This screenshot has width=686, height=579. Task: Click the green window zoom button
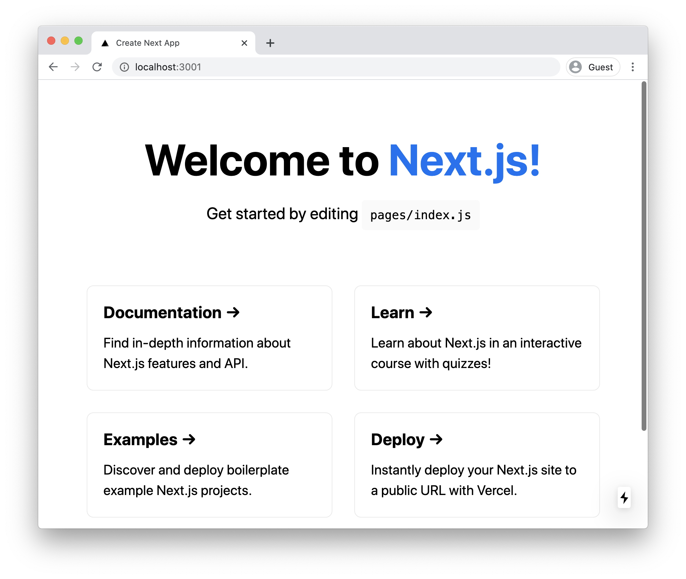click(78, 41)
